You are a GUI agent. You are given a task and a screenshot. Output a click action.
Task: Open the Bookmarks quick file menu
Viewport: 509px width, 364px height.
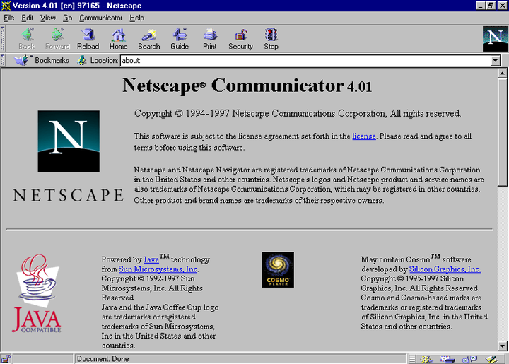(x=42, y=61)
